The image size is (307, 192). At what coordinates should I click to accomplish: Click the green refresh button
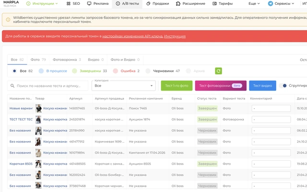pos(219,71)
